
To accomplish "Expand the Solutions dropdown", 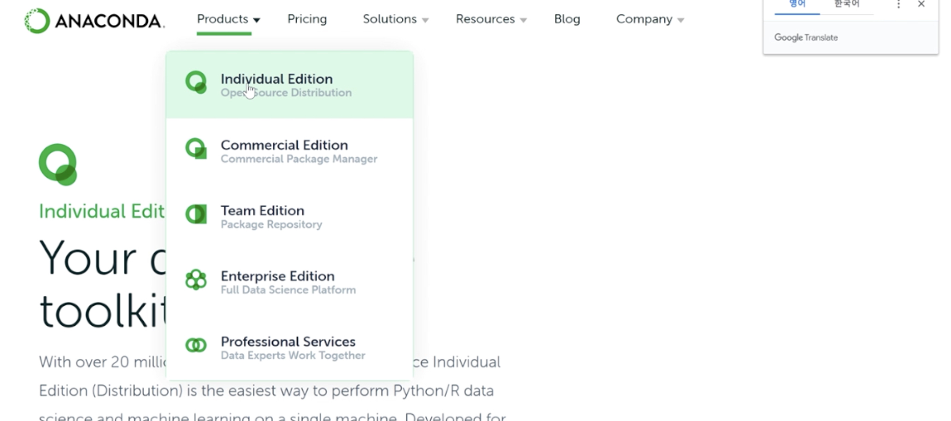I will pos(395,19).
